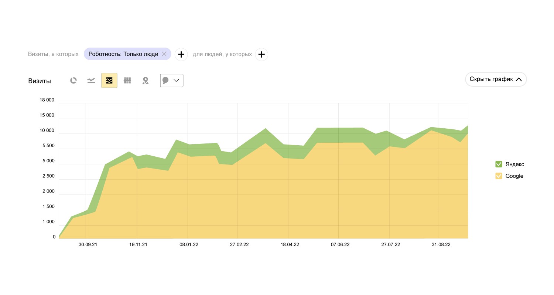Click the Визиты metric label
Image resolution: width=554 pixels, height=295 pixels.
point(40,81)
